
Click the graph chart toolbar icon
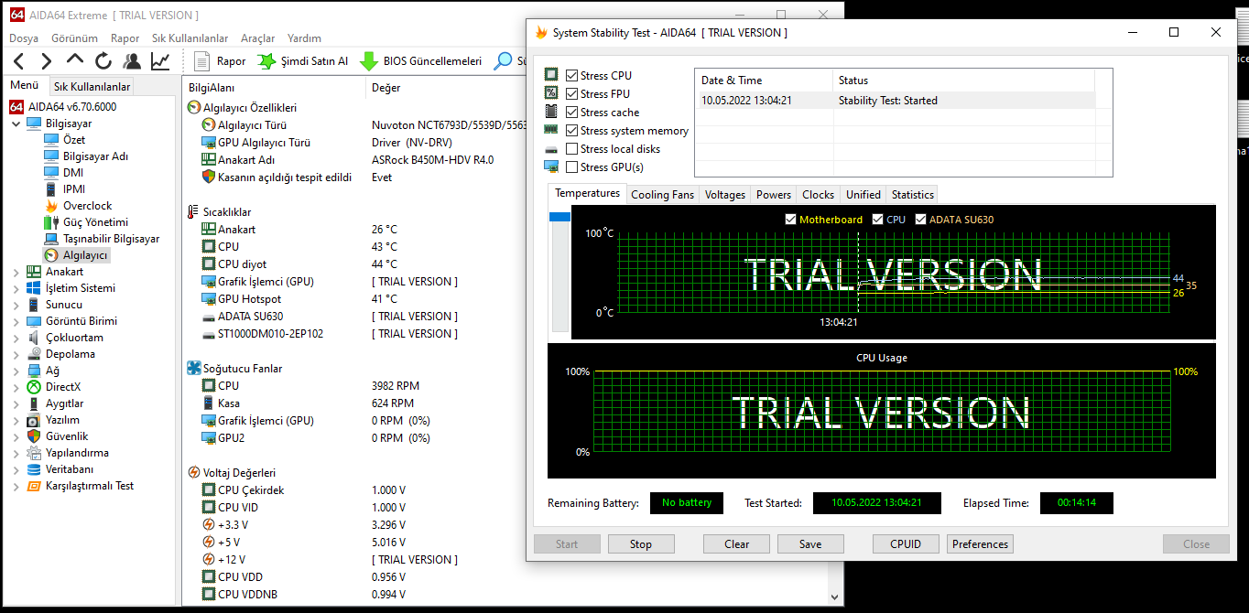click(x=160, y=61)
